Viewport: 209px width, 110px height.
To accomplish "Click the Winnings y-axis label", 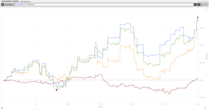I will point(207,56).
